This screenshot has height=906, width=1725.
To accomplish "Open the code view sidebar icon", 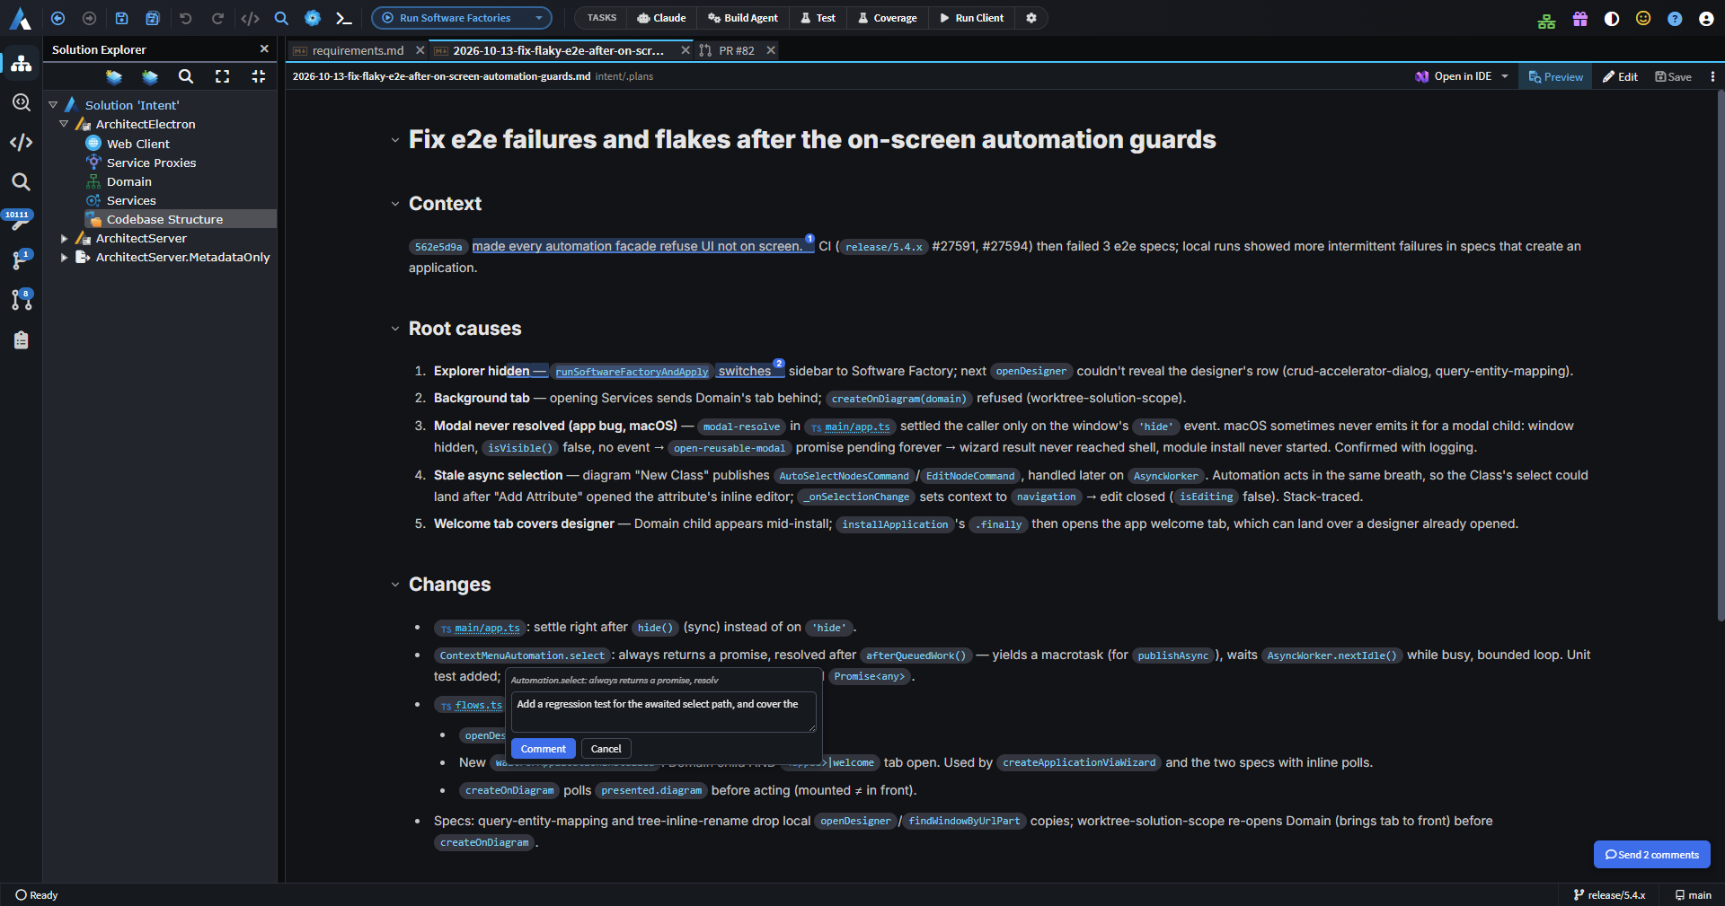I will click(x=21, y=142).
